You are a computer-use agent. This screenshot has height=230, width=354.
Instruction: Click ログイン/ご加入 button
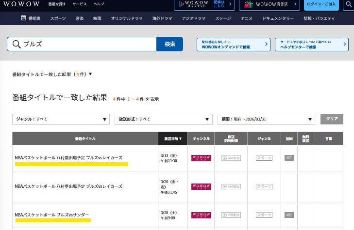[x=321, y=4]
